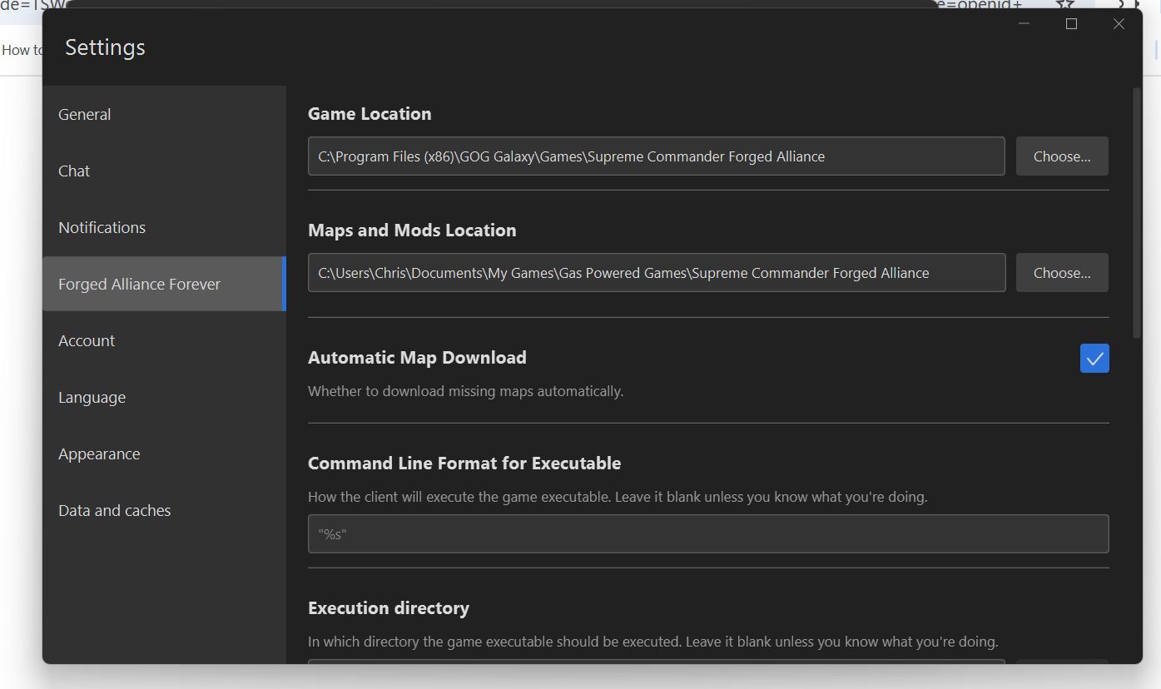This screenshot has width=1161, height=689.
Task: Disable Automatic Map Download checkbox
Action: [1094, 359]
